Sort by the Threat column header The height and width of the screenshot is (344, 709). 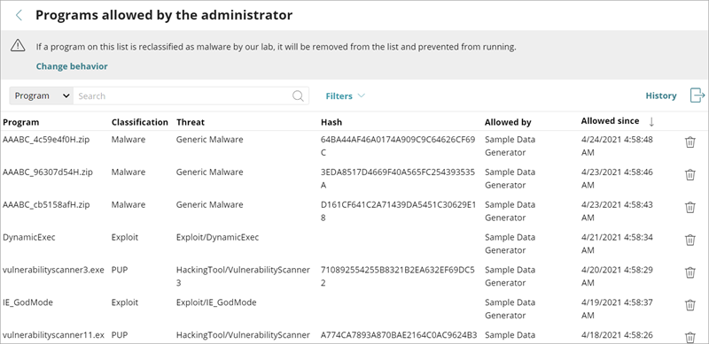191,122
